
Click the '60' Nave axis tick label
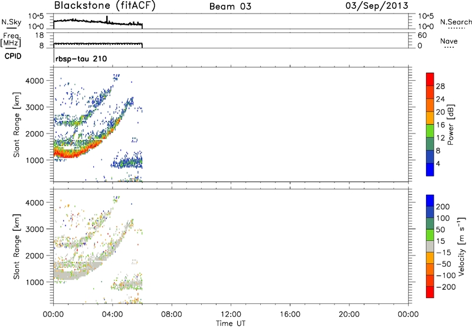click(x=422, y=35)
